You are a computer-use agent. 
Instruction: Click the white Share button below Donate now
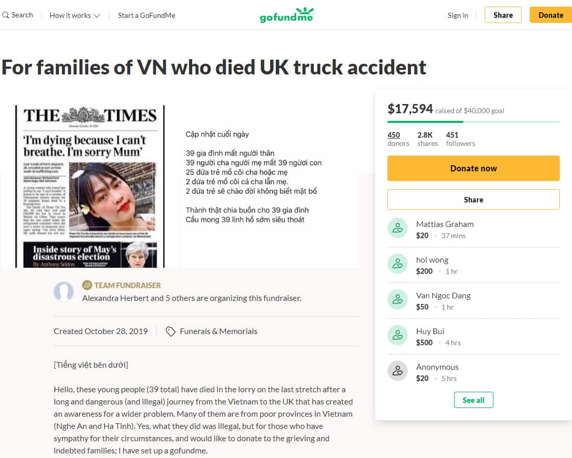pyautogui.click(x=473, y=199)
